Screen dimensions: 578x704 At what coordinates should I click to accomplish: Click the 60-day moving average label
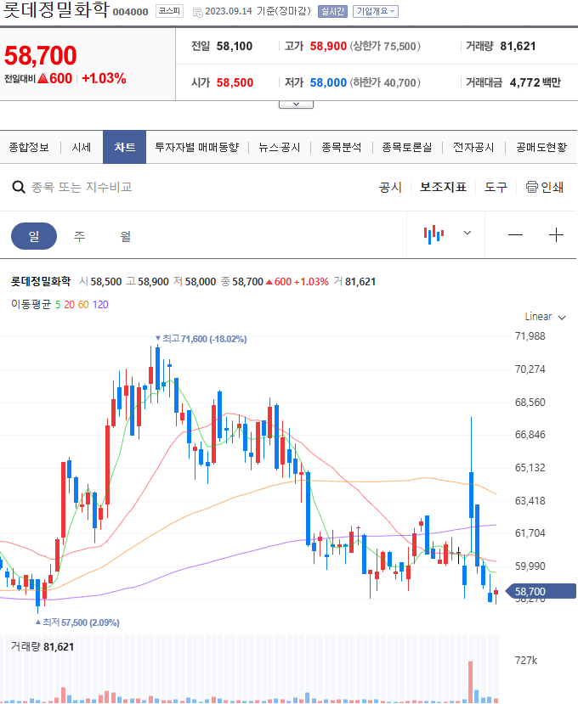tap(83, 305)
